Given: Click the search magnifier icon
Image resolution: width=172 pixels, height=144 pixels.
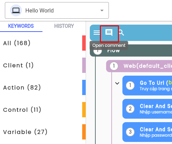Looking at the screenshot, I should point(121,33).
